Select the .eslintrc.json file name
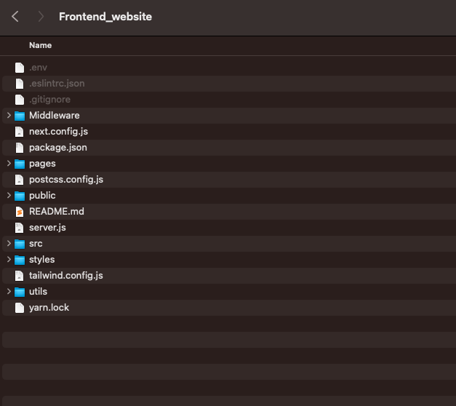 [57, 84]
